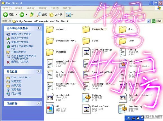Screen dimensions: 163x121
Task: Go to 我的电脑 location
Action: 16,89
